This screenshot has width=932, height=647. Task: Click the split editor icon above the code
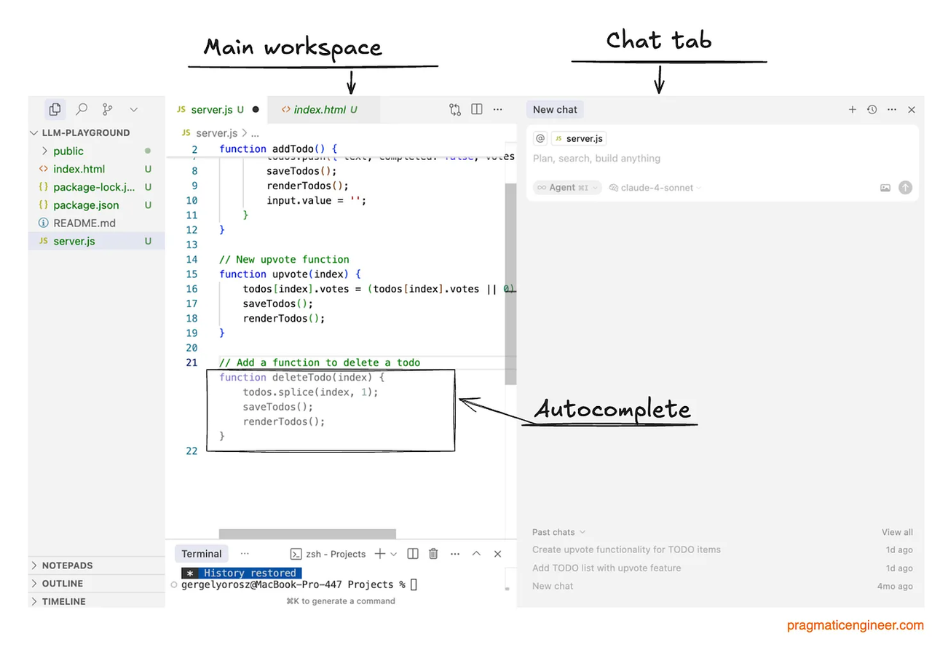point(476,108)
